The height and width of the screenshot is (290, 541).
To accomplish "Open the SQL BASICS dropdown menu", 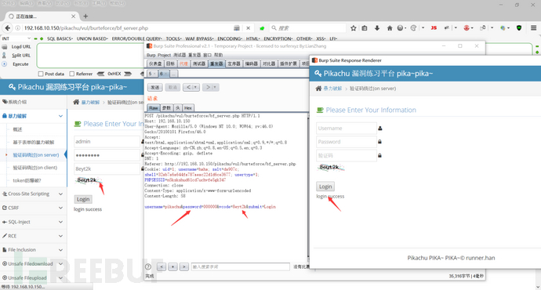I will coord(60,38).
